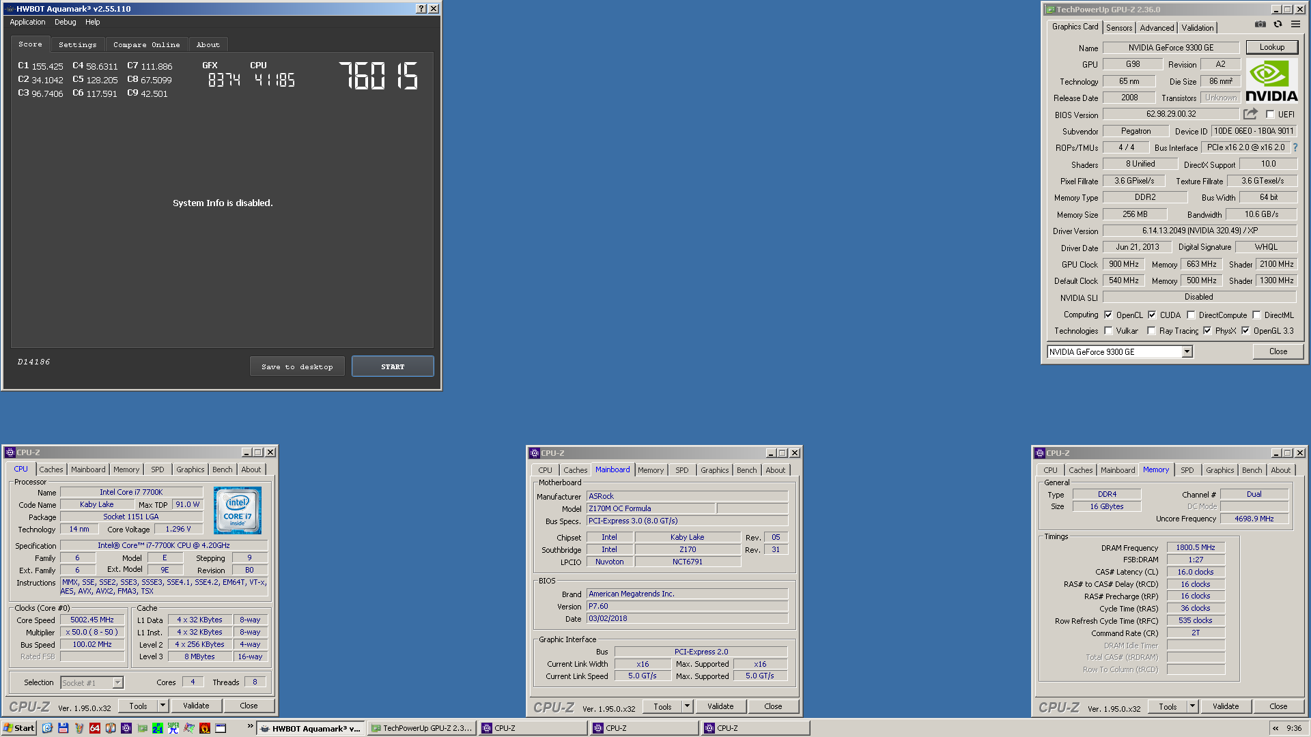
Task: Click the GPU-Z refresh icon
Action: (x=1278, y=25)
